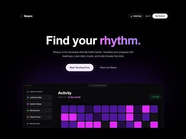Select the first pink cell in the second heatmap row
This screenshot has width=186, height=139.
tap(65, 117)
